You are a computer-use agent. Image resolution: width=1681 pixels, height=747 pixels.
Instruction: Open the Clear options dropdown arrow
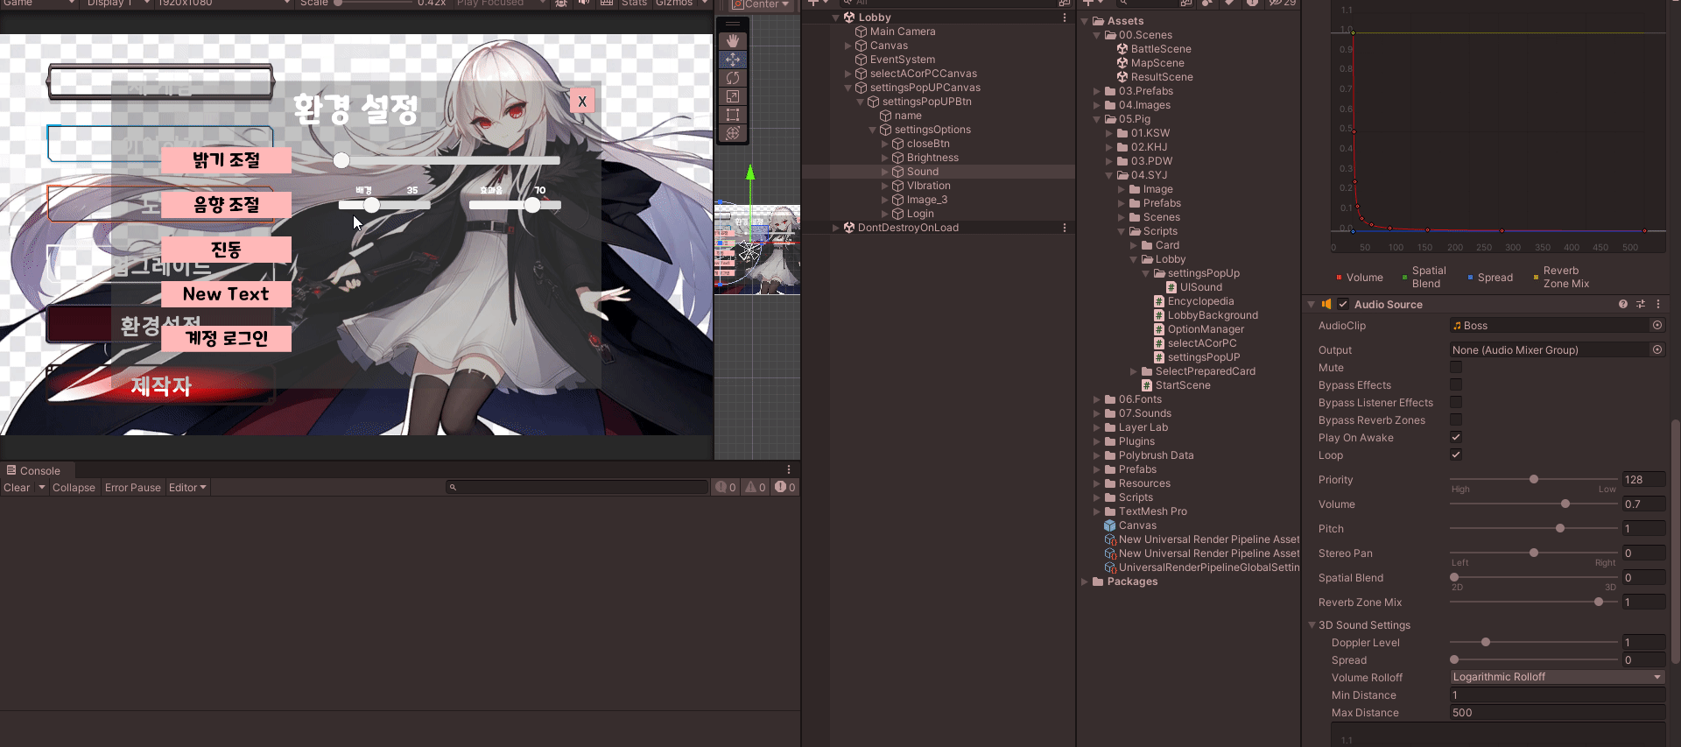pos(41,488)
